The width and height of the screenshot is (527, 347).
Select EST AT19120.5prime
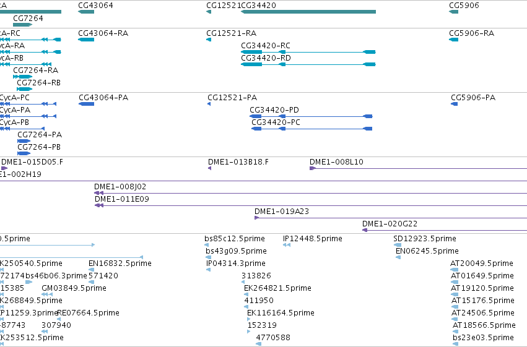pyautogui.click(x=482, y=289)
